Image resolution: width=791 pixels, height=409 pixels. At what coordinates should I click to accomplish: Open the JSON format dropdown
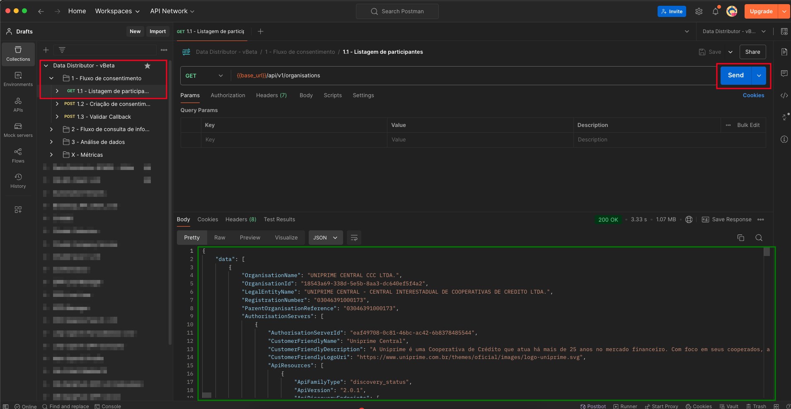[325, 238]
